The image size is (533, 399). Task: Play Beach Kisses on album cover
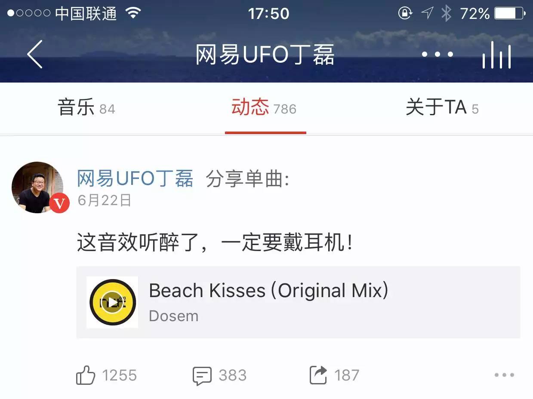[112, 302]
